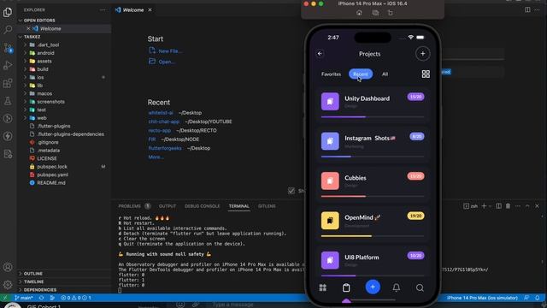Select the All filter chip
Screen dimensions: 547x308
click(x=385, y=74)
